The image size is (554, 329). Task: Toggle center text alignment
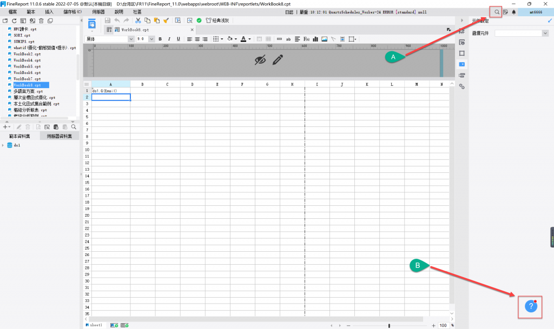coord(197,39)
